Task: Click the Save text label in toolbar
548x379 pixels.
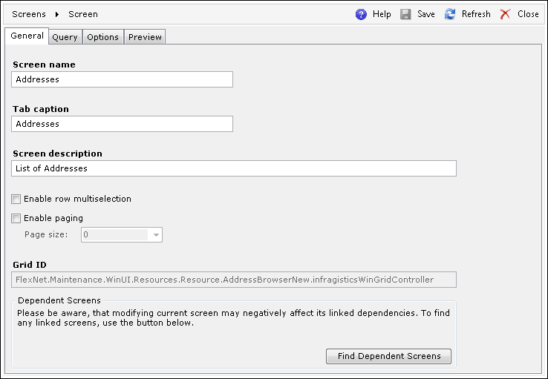Action: (426, 14)
